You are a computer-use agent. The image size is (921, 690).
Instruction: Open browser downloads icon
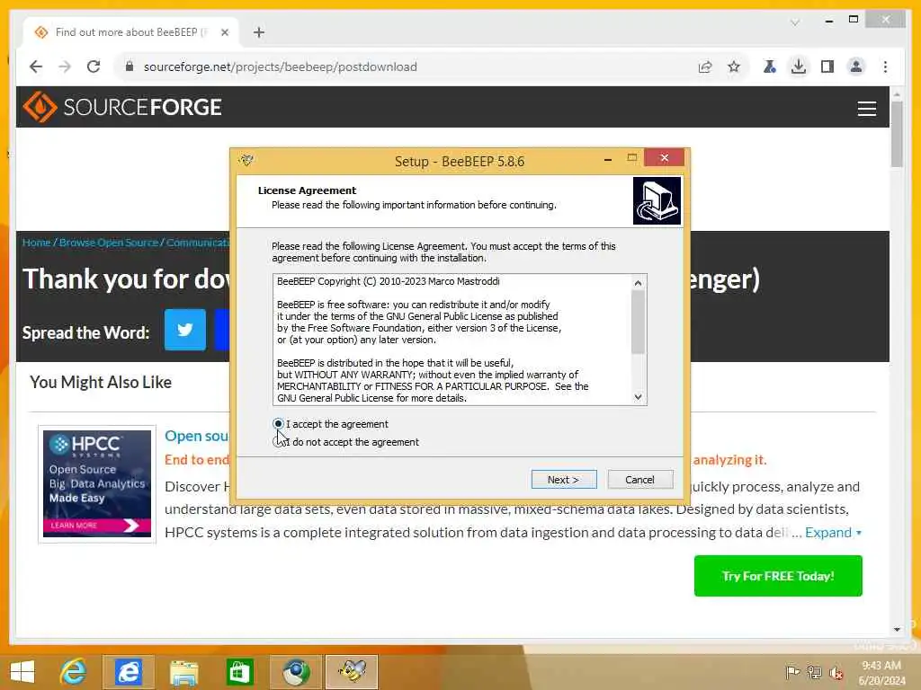[x=799, y=66]
